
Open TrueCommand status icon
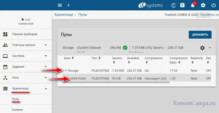(173, 5)
